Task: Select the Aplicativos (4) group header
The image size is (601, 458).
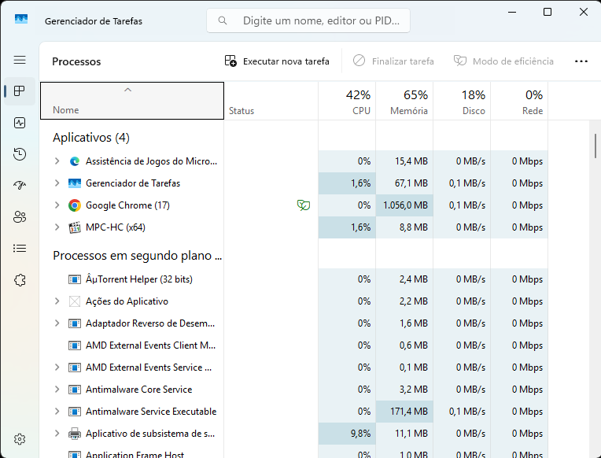Action: 91,138
